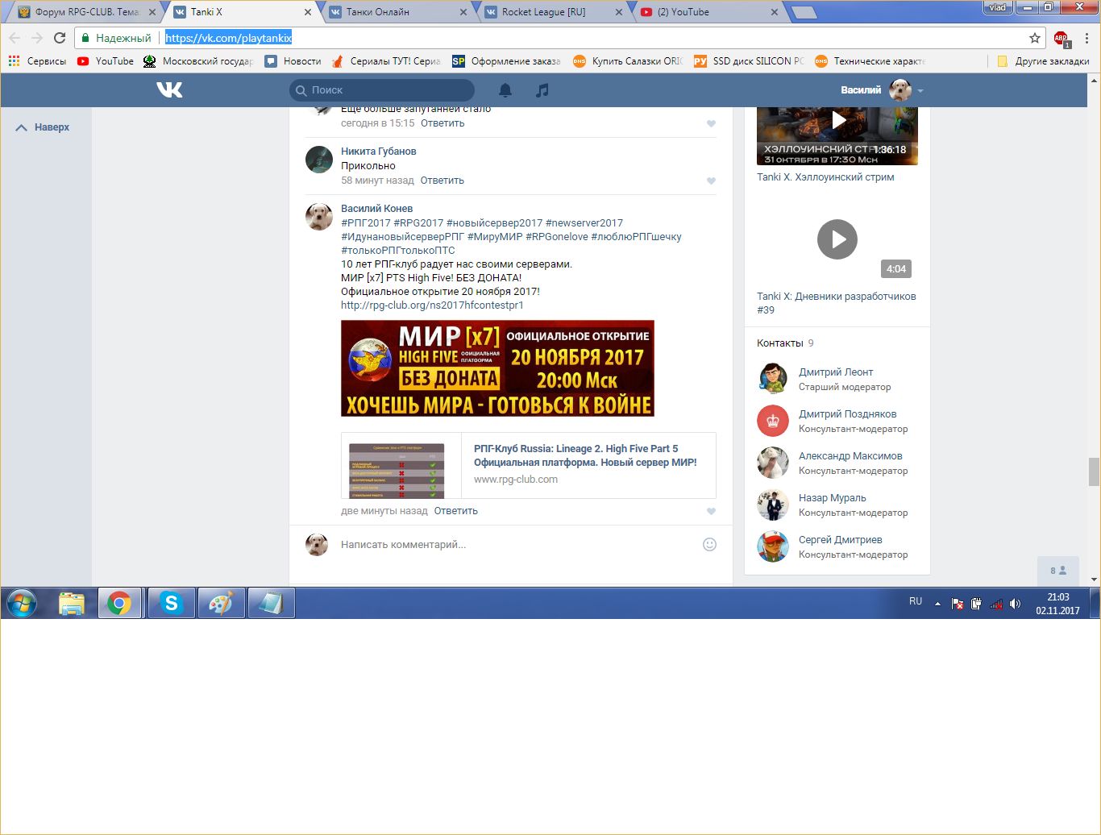Open the РПГ-Клуб Russia link preview title
This screenshot has width=1101, height=835.
(x=585, y=455)
